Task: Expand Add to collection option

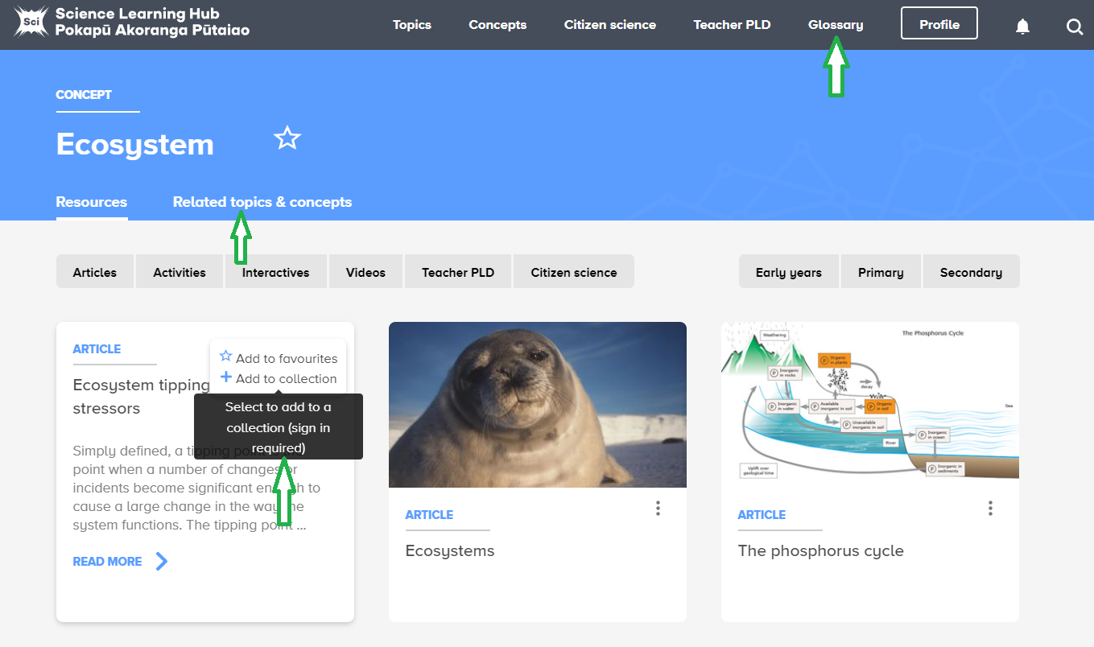Action: tap(285, 378)
